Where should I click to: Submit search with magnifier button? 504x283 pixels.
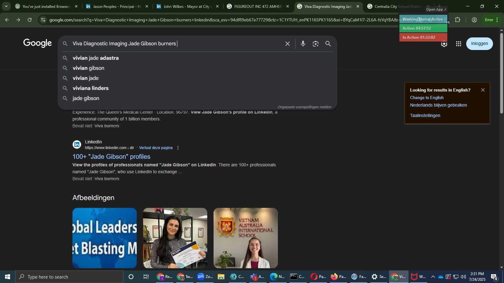[328, 44]
